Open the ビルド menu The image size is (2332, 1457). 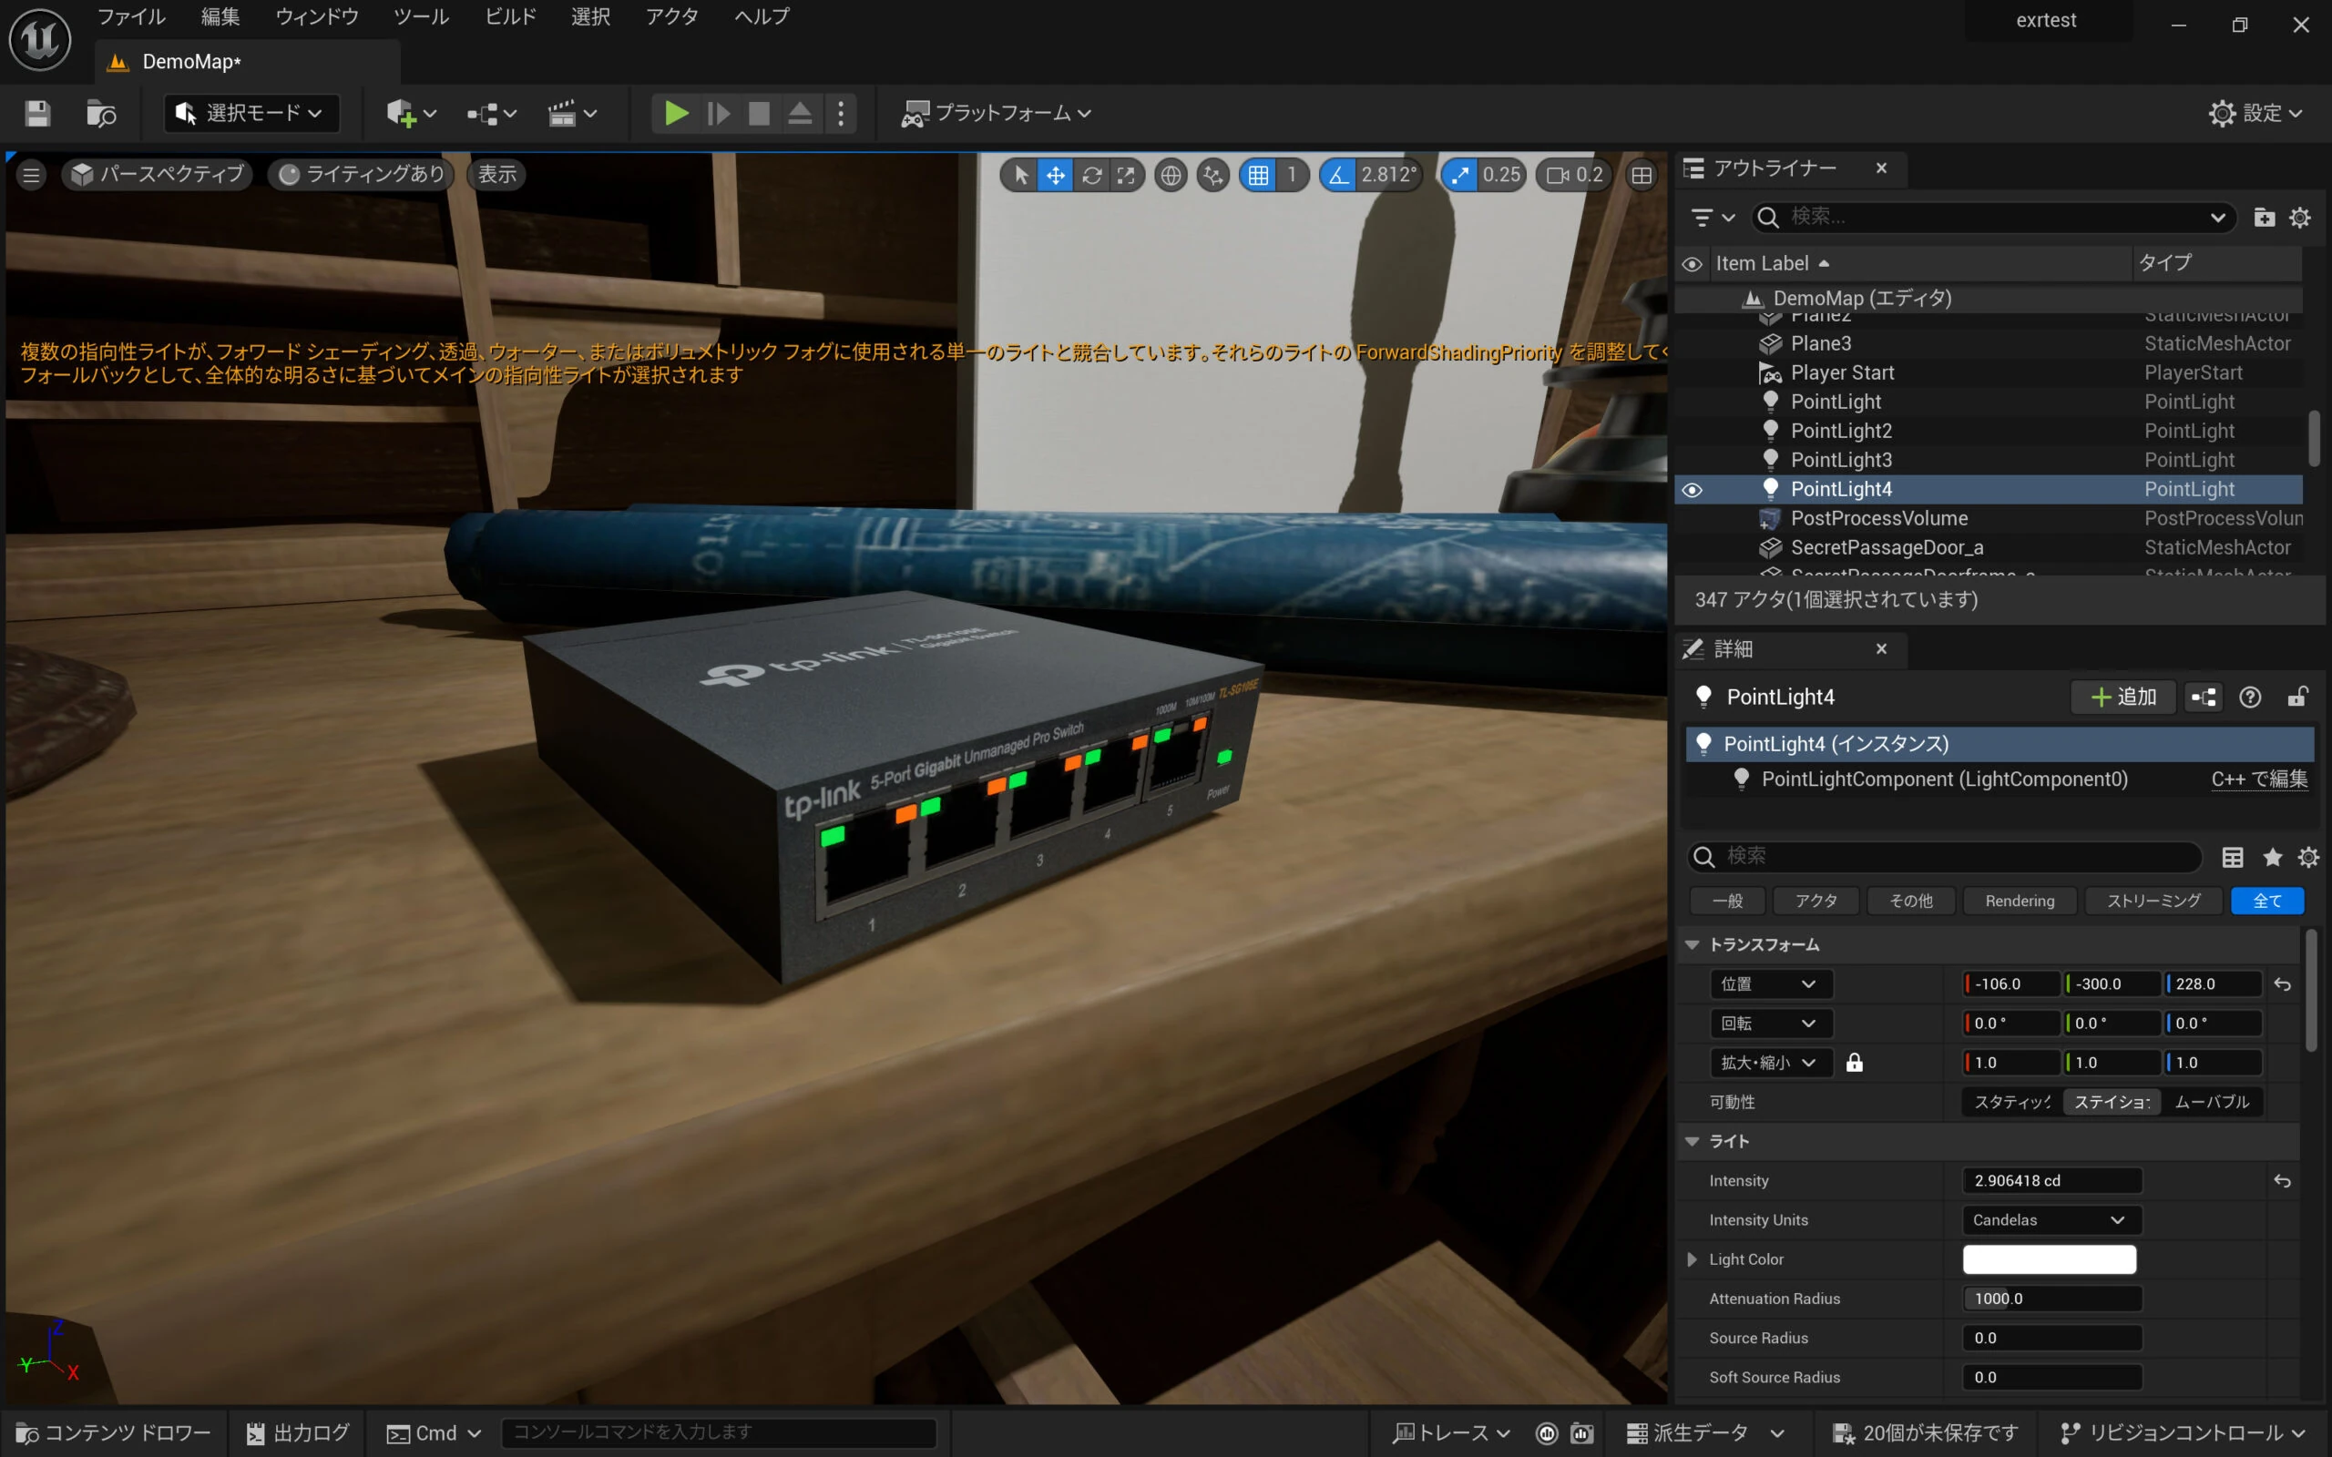click(510, 16)
